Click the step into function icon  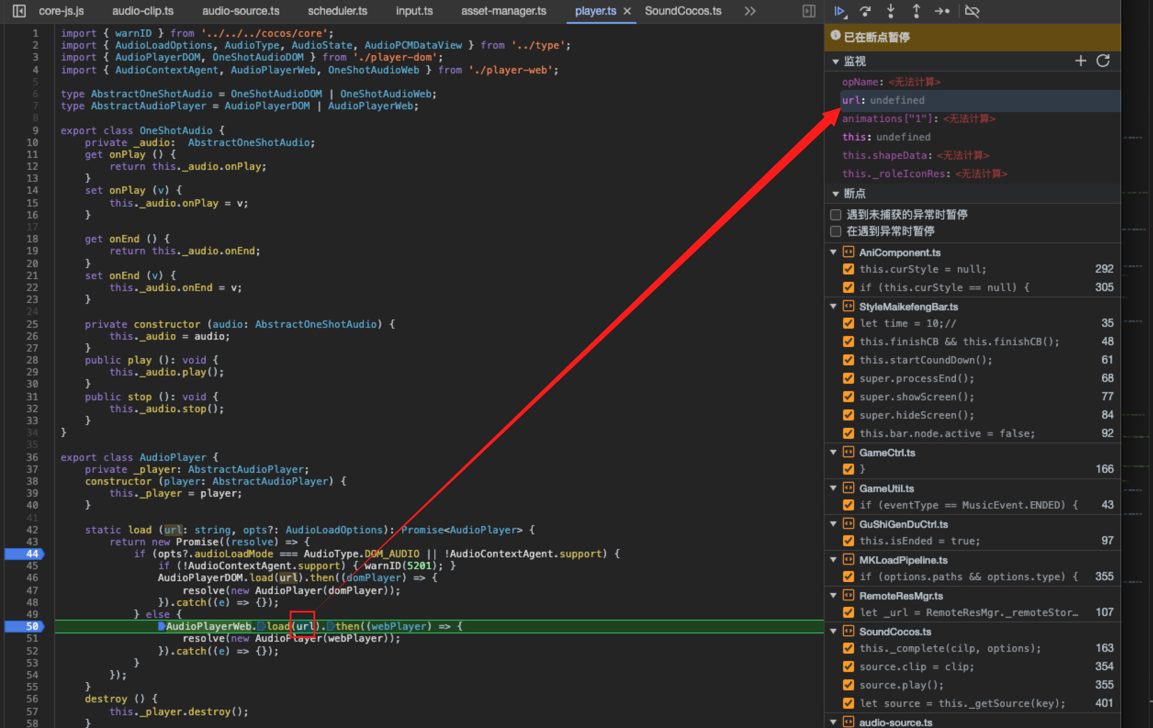pyautogui.click(x=891, y=11)
